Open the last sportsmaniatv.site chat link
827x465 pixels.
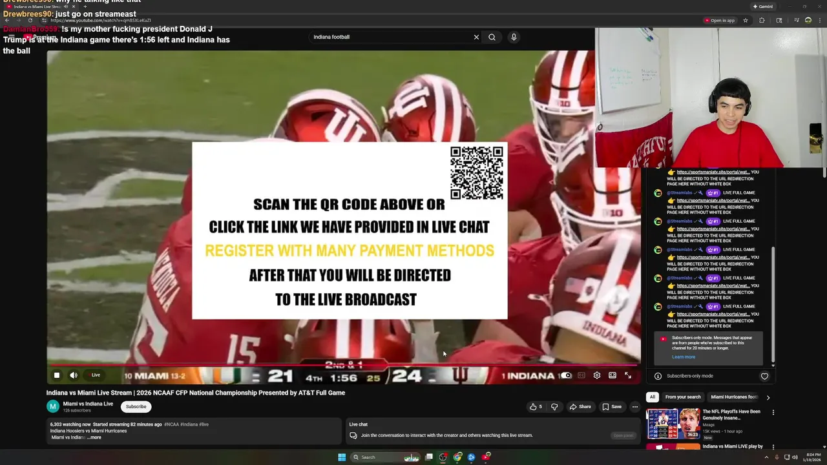click(713, 315)
